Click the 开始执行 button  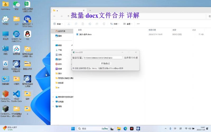106,64
